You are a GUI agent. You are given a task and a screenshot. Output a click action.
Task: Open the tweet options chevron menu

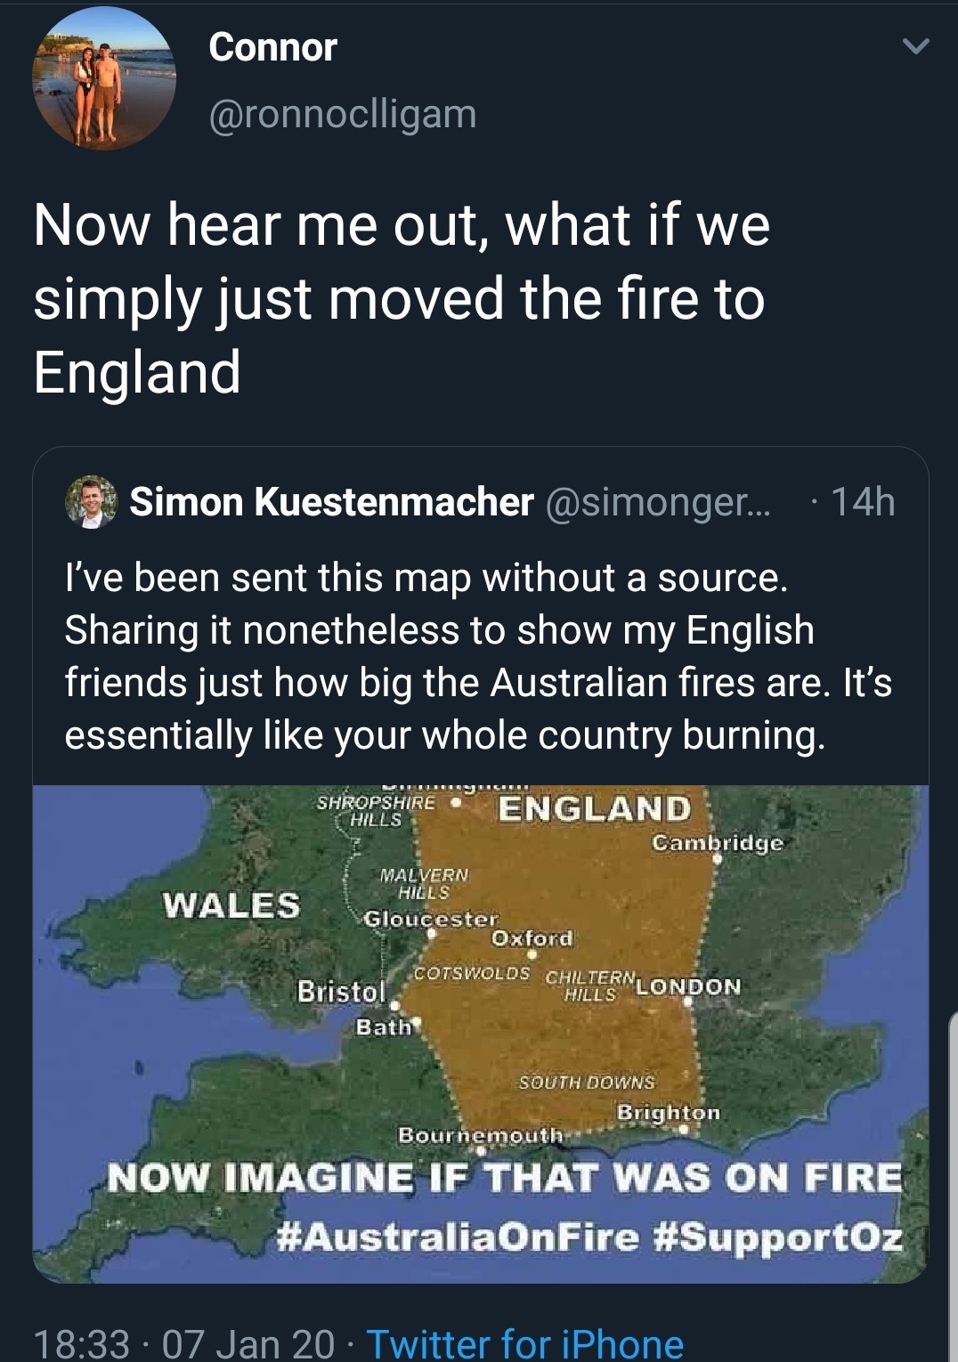[x=915, y=45]
